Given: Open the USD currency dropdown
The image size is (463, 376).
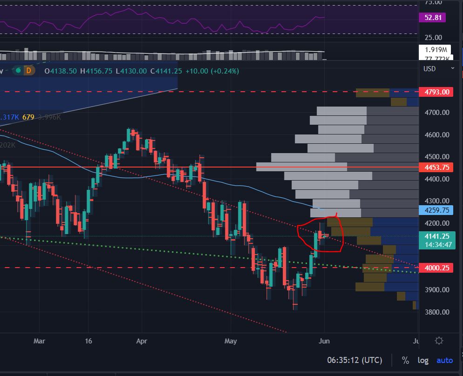Looking at the screenshot, I should pos(438,69).
